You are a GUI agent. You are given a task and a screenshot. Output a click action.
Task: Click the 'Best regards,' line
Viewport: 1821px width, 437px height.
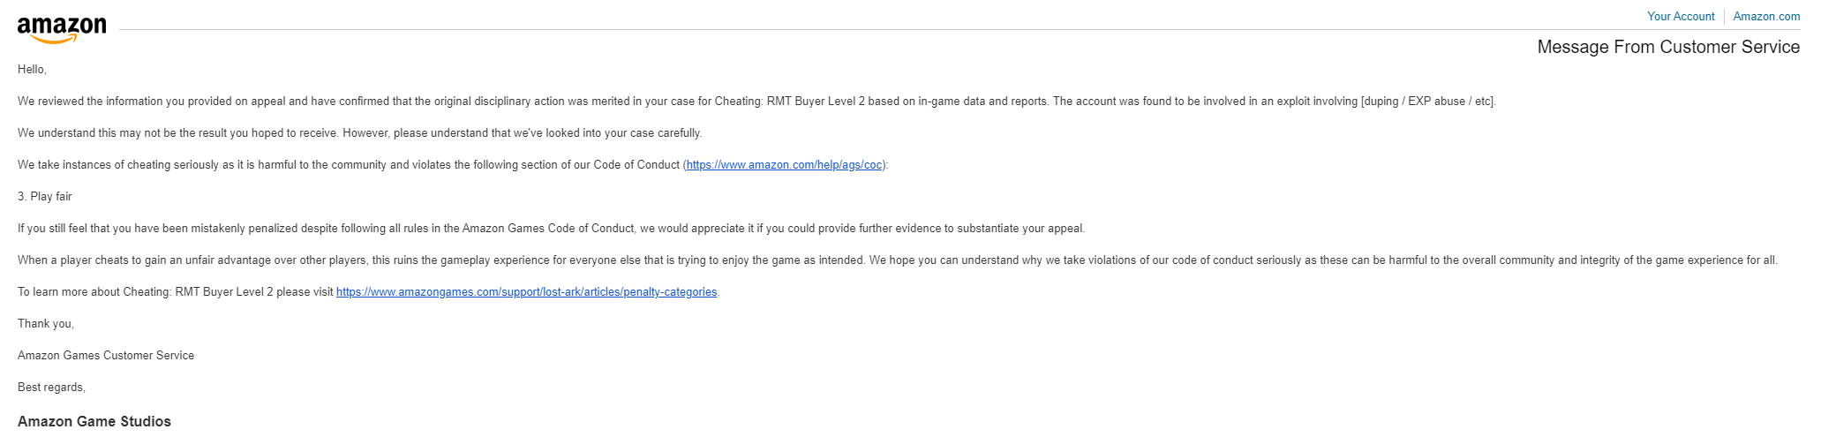pyautogui.click(x=51, y=388)
